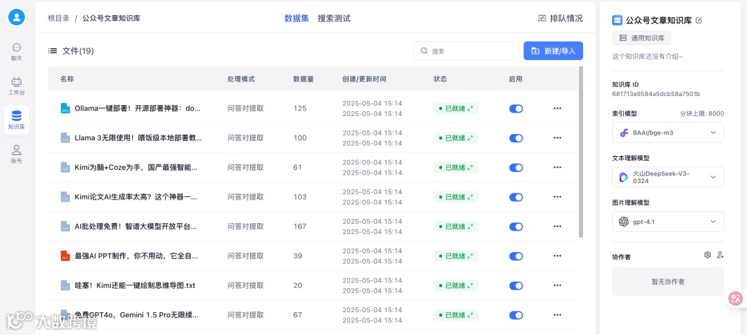Open file AI批处理免费！智谱大模型开放平台...
Image resolution: width=747 pixels, height=335 pixels.
point(136,227)
